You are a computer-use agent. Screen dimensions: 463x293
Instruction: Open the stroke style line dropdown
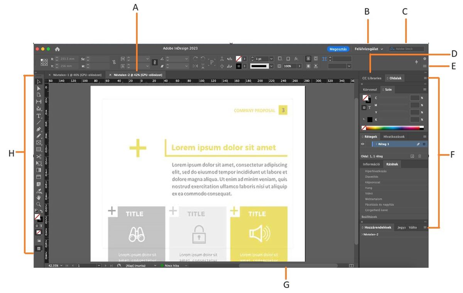click(x=271, y=66)
